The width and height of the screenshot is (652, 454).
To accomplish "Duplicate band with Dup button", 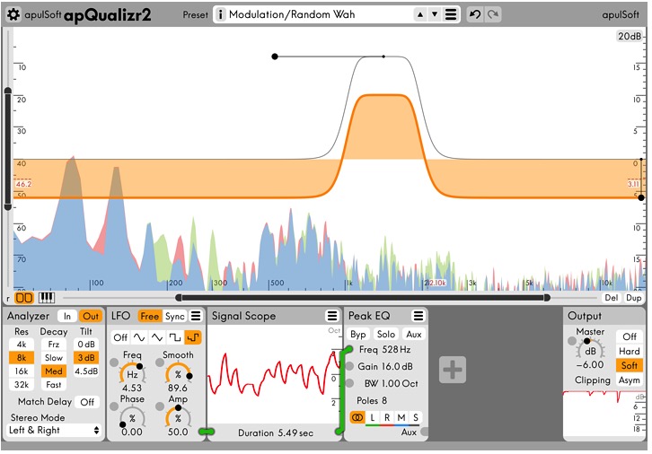I will [x=633, y=298].
